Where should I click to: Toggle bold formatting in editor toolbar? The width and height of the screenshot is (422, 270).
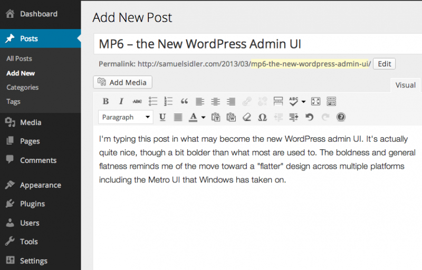point(106,101)
